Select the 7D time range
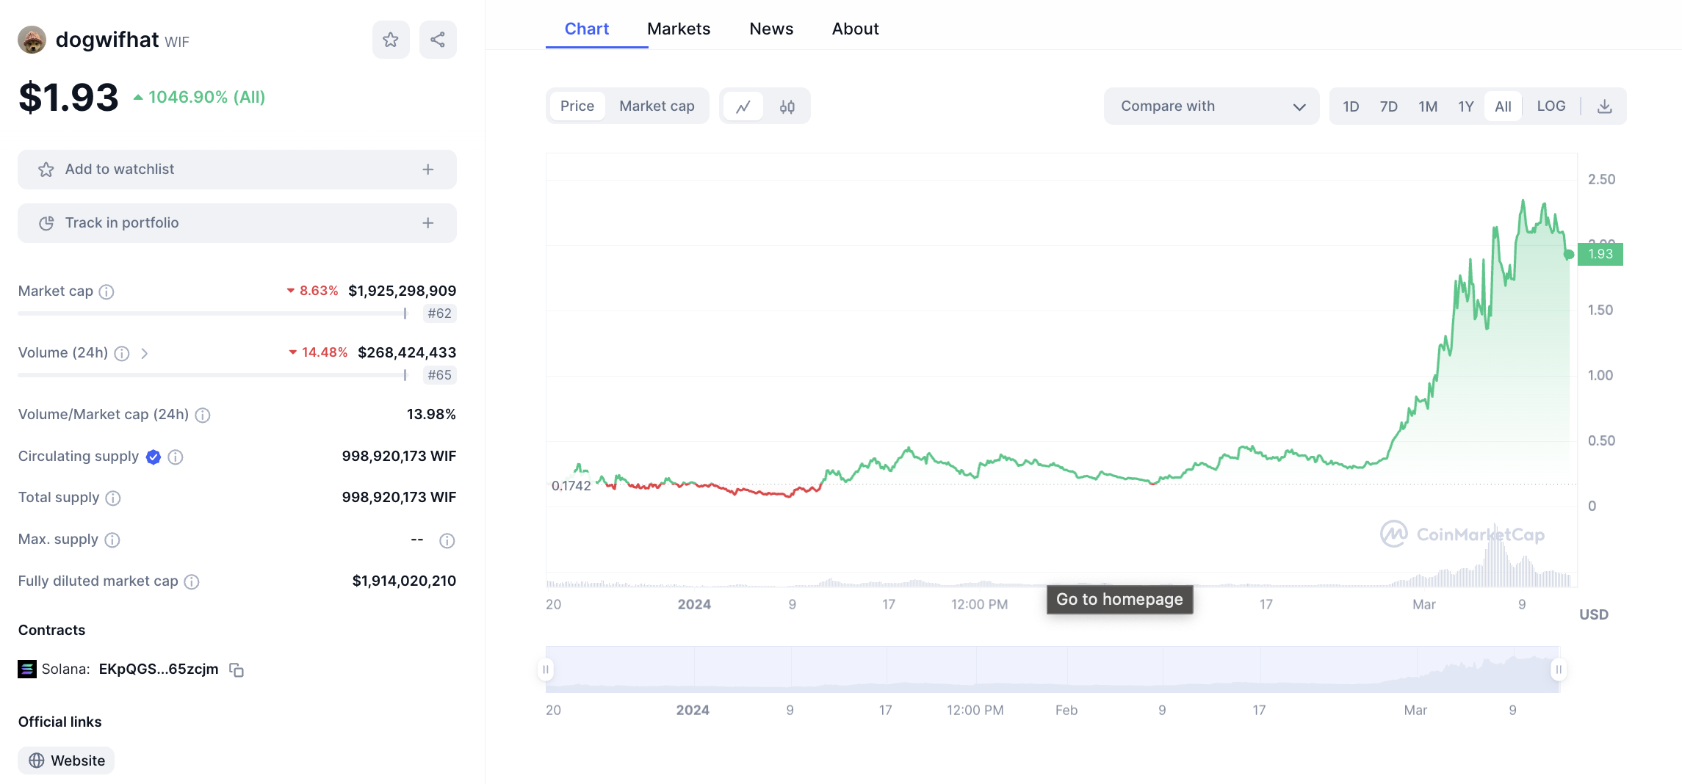This screenshot has width=1682, height=784. click(x=1388, y=106)
